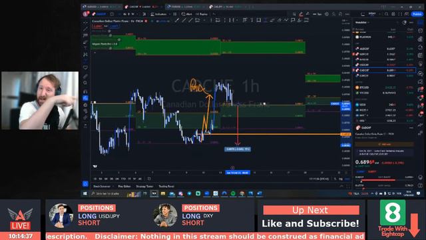Click the blue date label on time axis
This screenshot has width=426, height=240.
coord(238,173)
